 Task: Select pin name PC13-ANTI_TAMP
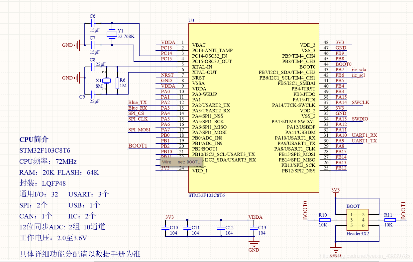coord(212,51)
